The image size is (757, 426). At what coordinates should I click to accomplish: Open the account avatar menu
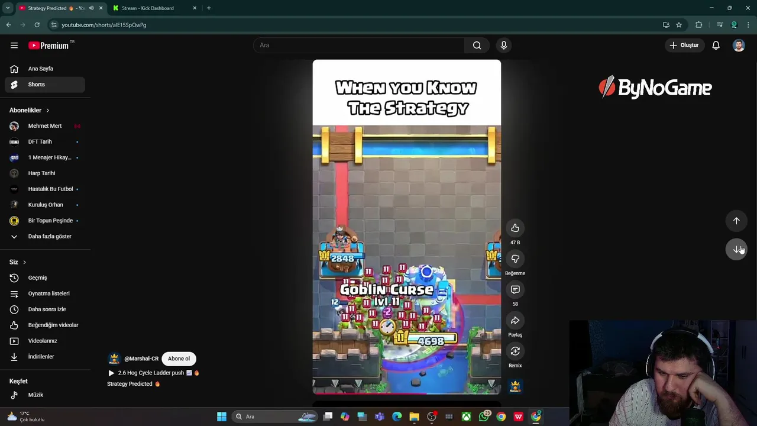pyautogui.click(x=739, y=45)
